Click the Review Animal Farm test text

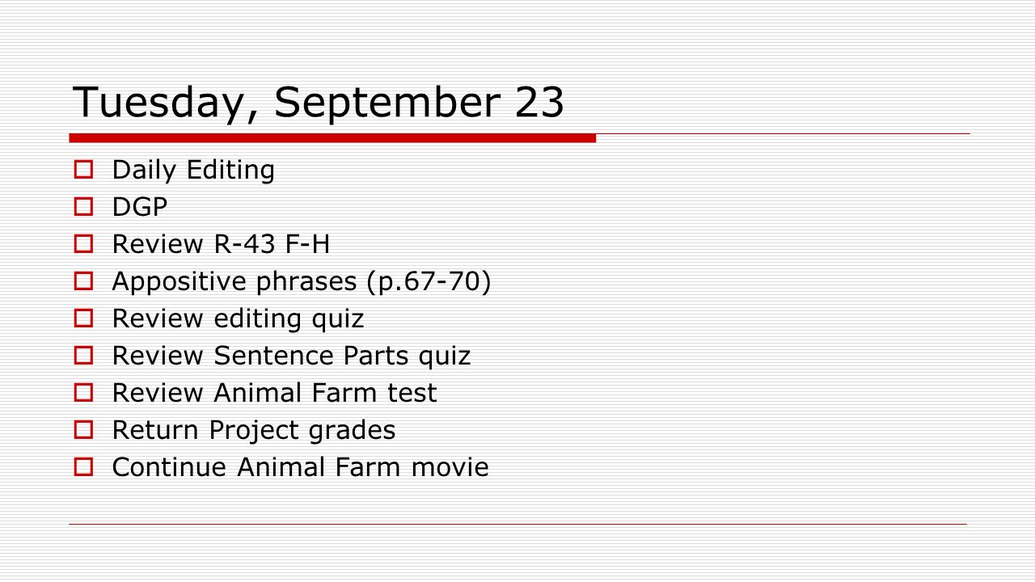tap(274, 393)
